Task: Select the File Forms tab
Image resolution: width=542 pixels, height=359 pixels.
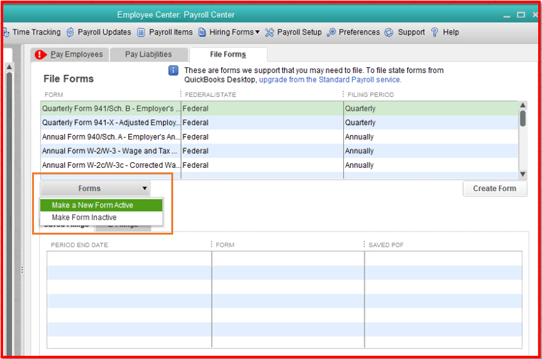Action: [228, 54]
